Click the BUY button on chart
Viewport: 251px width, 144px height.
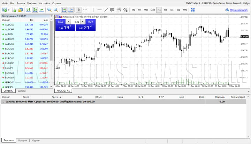(x=91, y=22)
